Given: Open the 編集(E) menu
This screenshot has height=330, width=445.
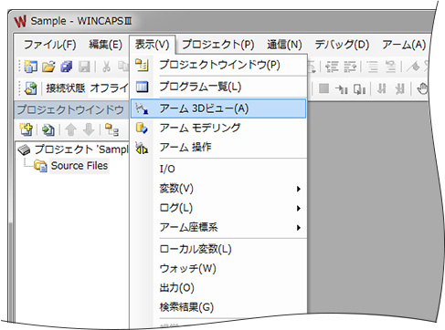Looking at the screenshot, I should click(105, 45).
